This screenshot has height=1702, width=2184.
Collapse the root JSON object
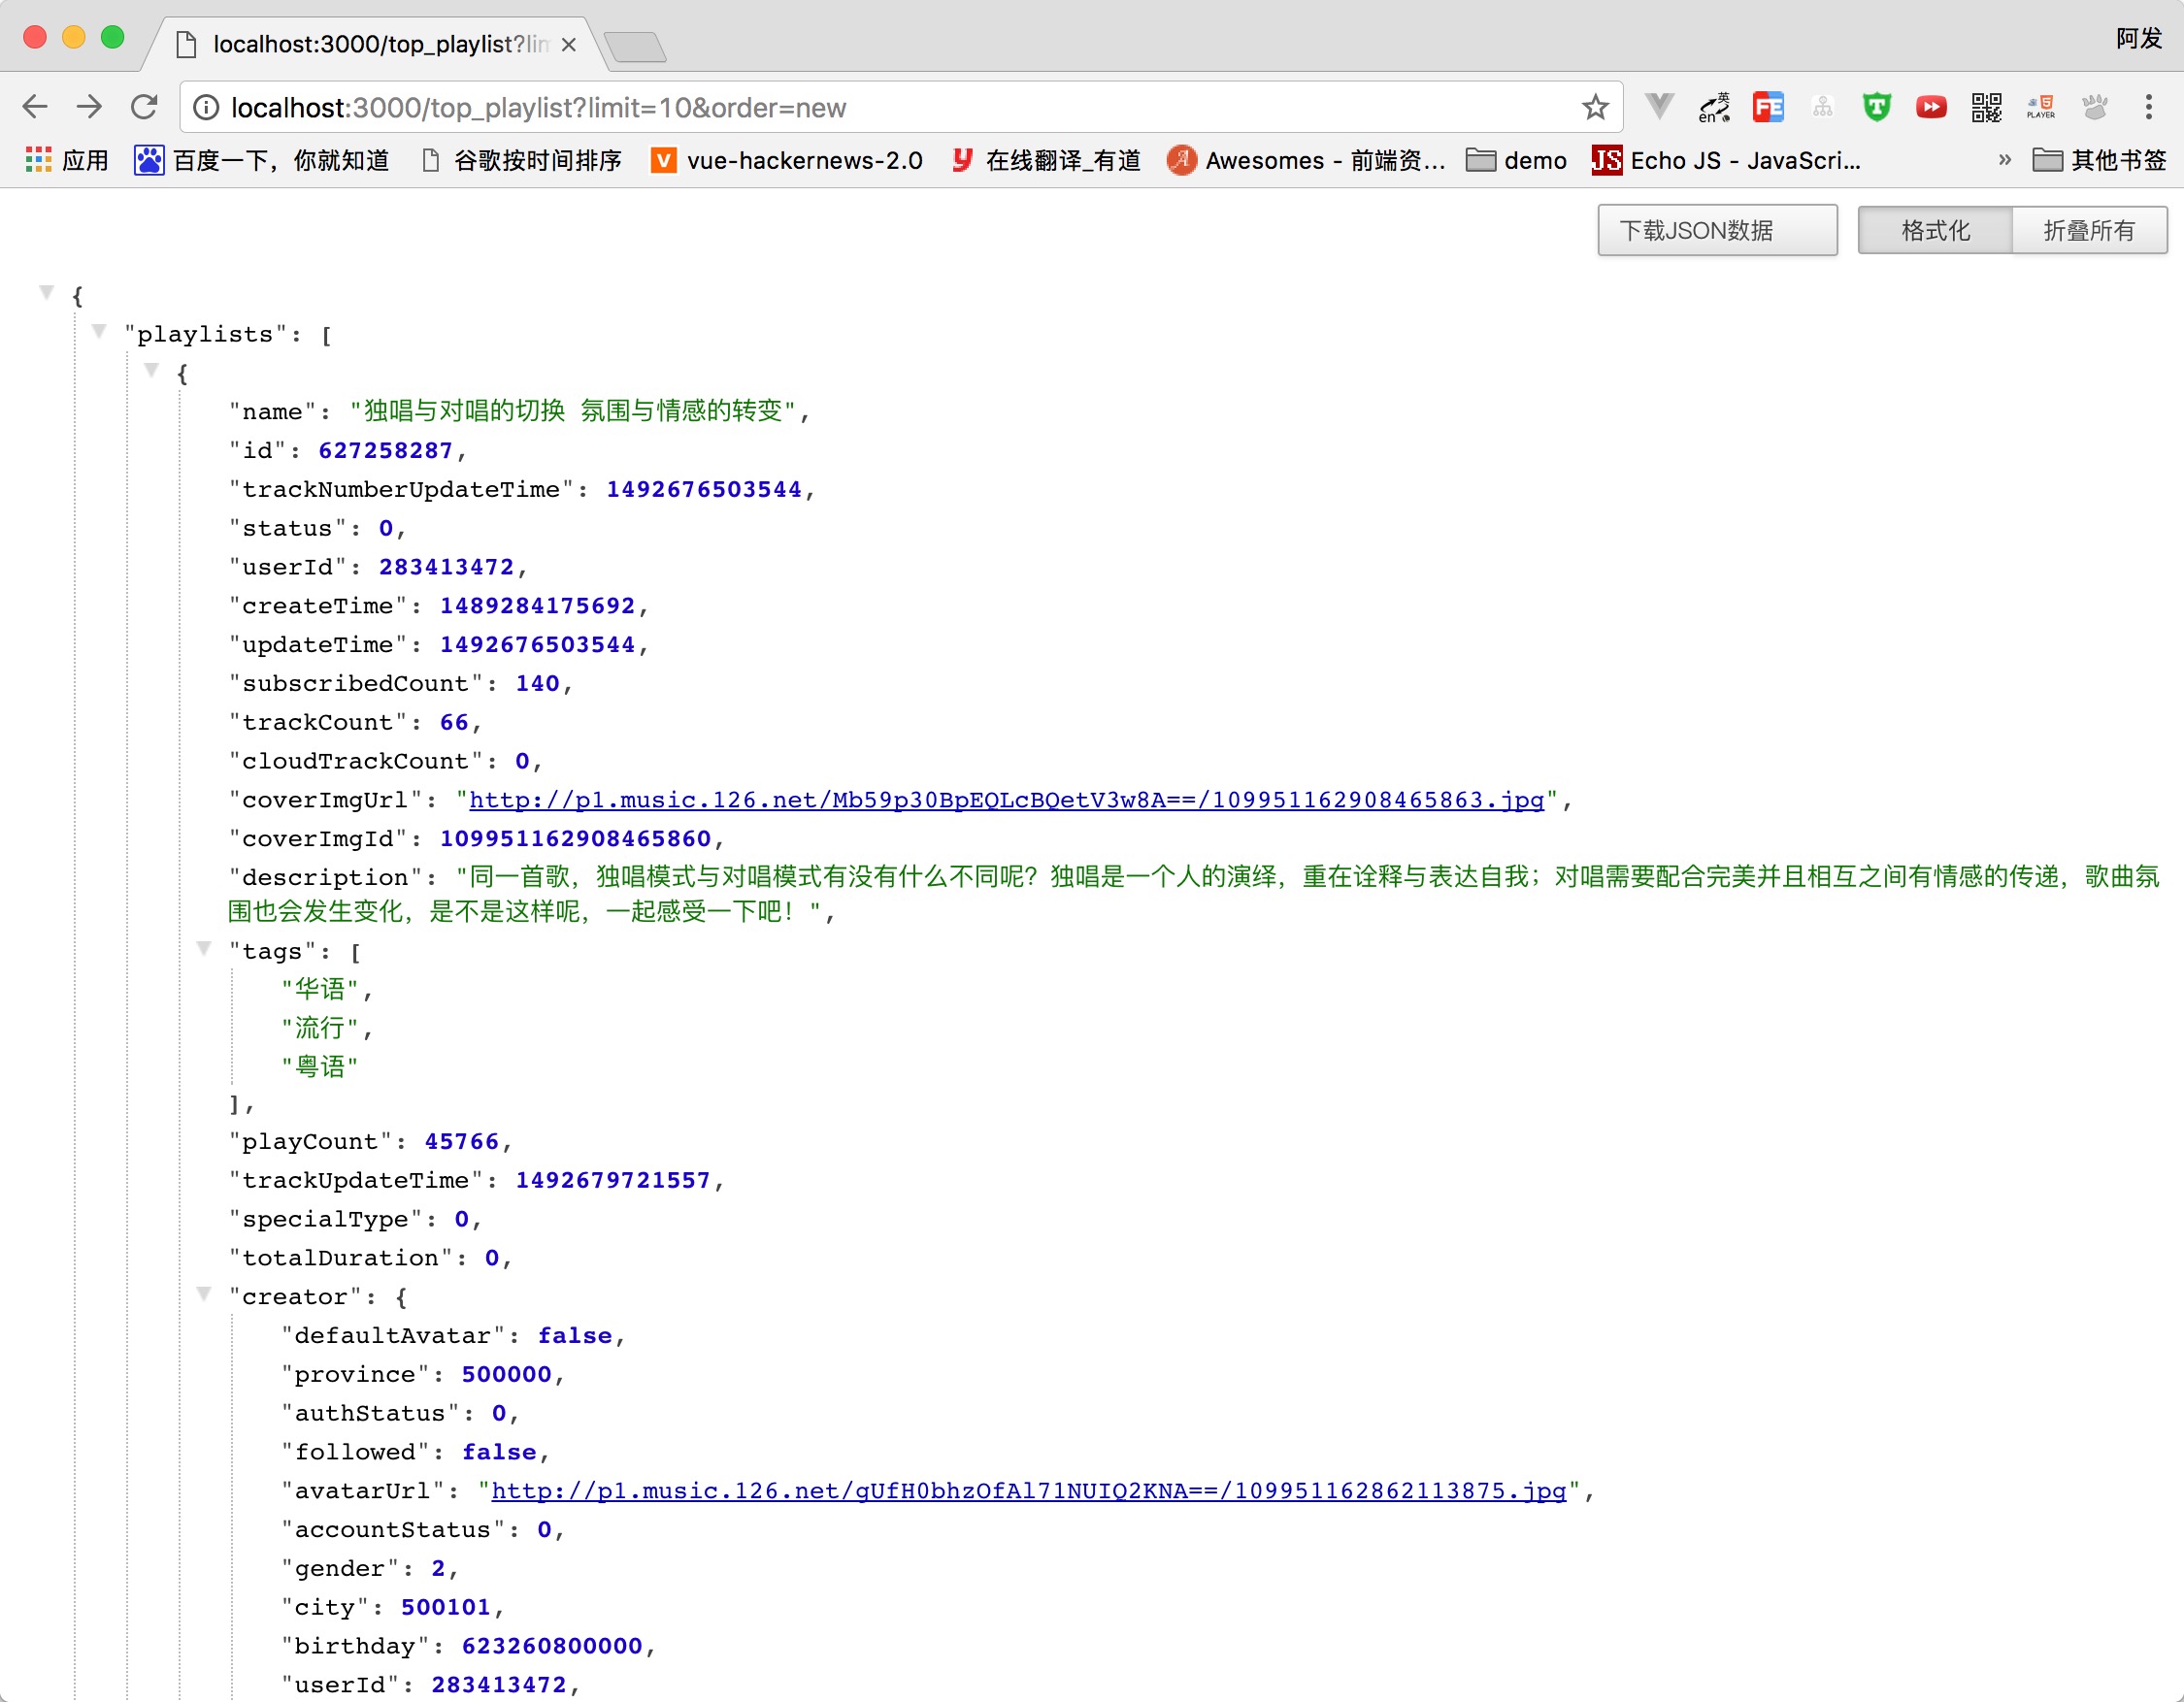(x=46, y=293)
